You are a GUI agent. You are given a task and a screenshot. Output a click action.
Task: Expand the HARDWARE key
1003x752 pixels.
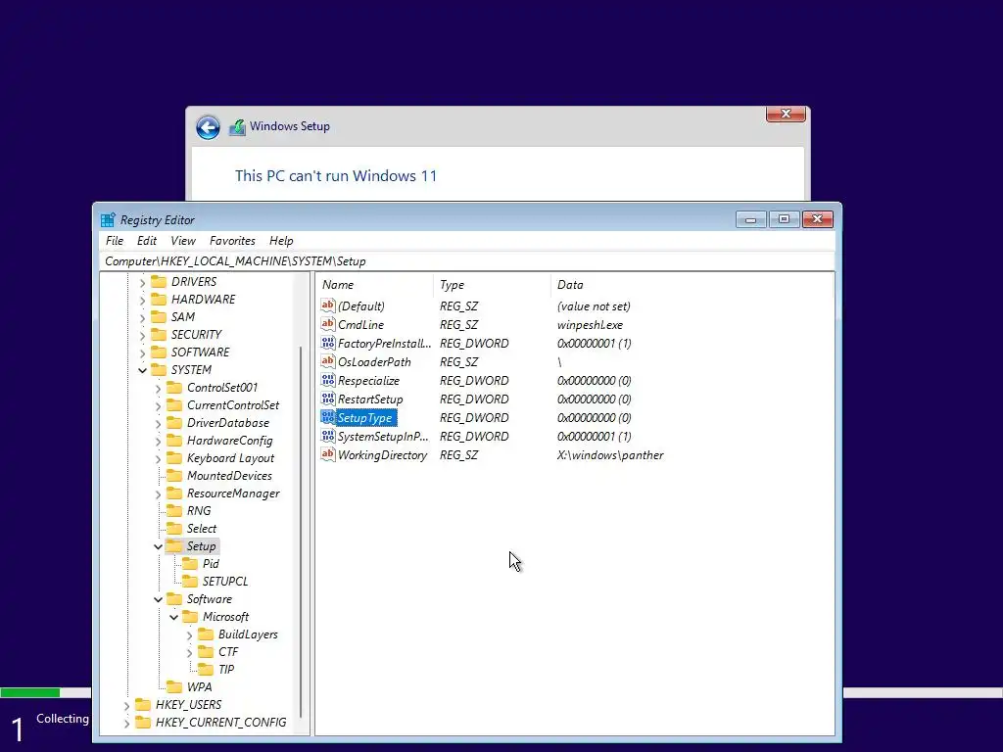[142, 300]
